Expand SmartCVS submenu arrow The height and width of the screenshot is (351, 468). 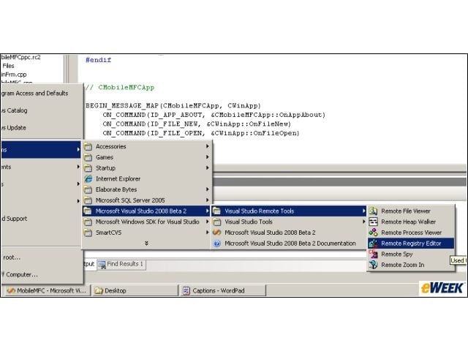click(207, 233)
